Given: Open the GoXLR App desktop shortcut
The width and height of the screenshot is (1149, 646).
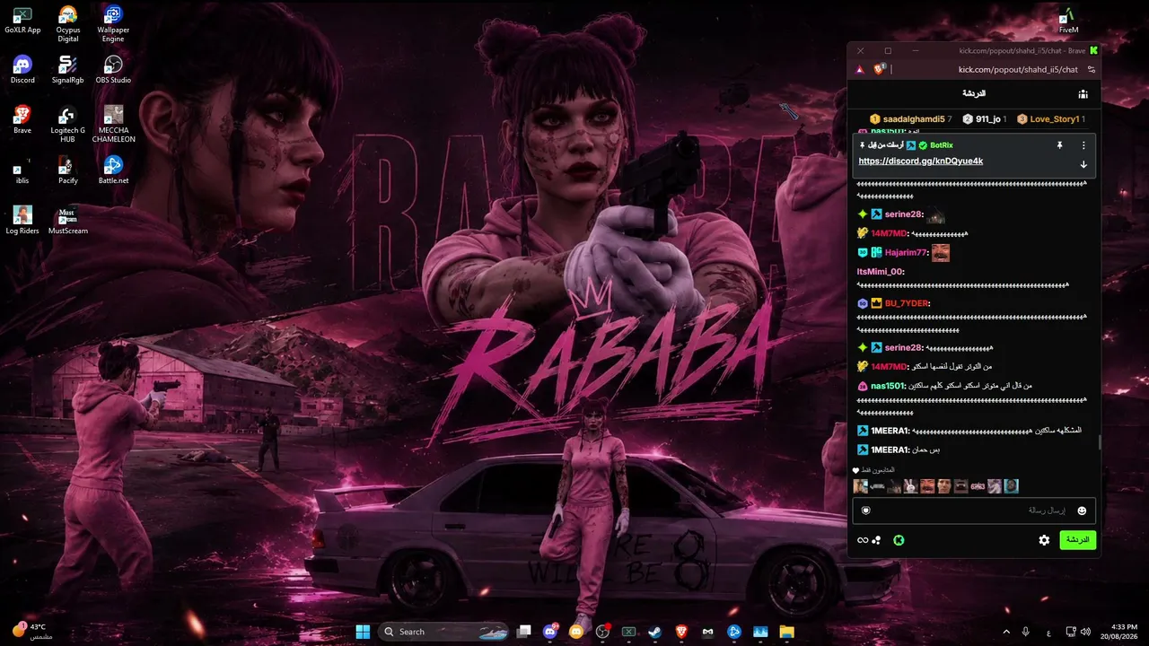Looking at the screenshot, I should (x=22, y=20).
